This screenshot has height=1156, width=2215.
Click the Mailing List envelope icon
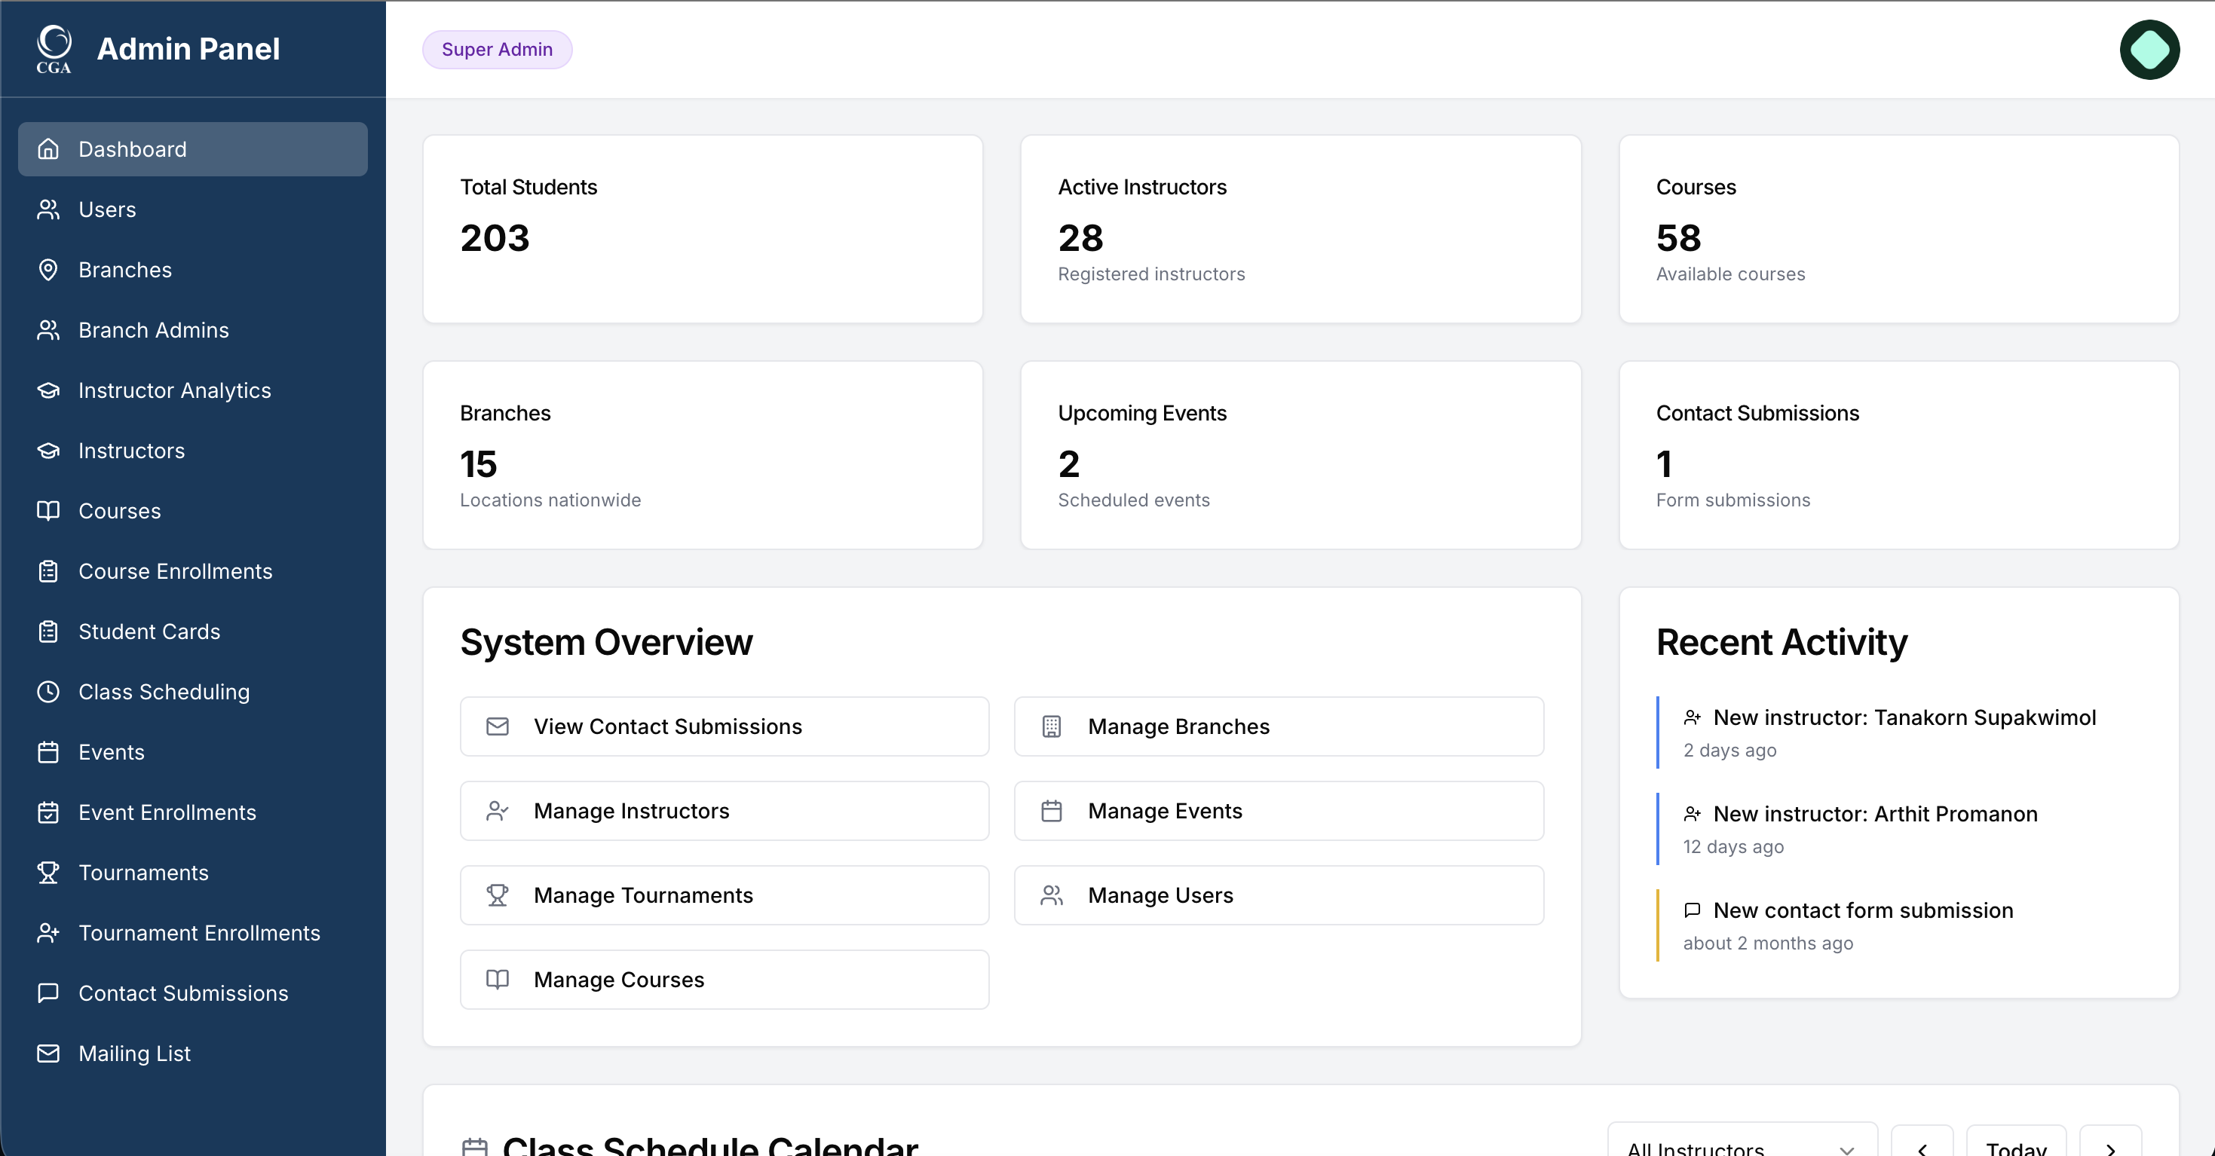click(48, 1054)
